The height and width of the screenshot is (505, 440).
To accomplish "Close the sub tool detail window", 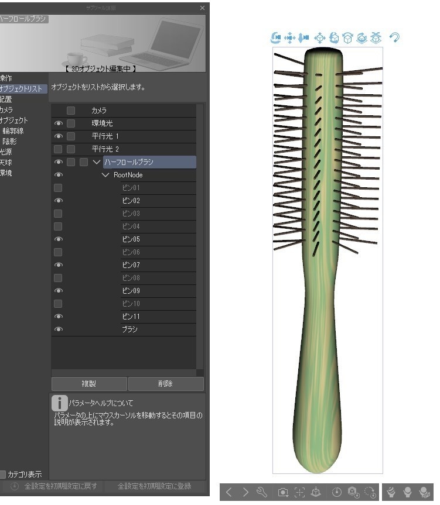I will coord(202,8).
